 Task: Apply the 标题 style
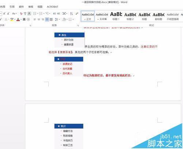(x=144, y=16)
